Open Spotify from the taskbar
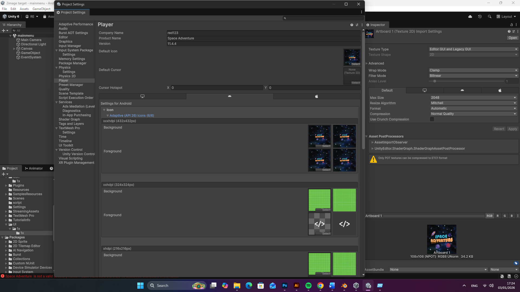 tap(308, 286)
